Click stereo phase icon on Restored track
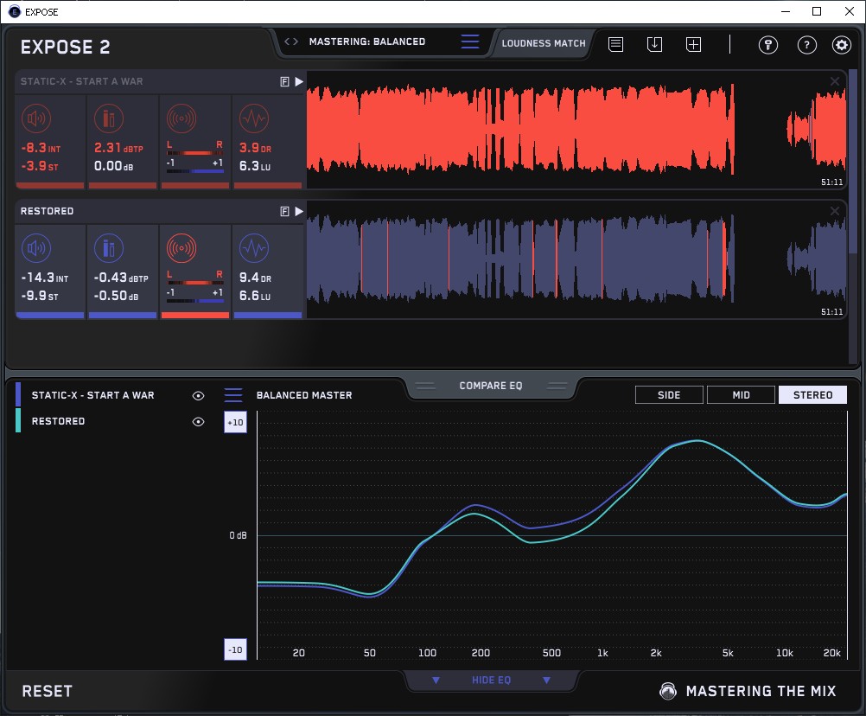The width and height of the screenshot is (866, 716). pyautogui.click(x=181, y=248)
